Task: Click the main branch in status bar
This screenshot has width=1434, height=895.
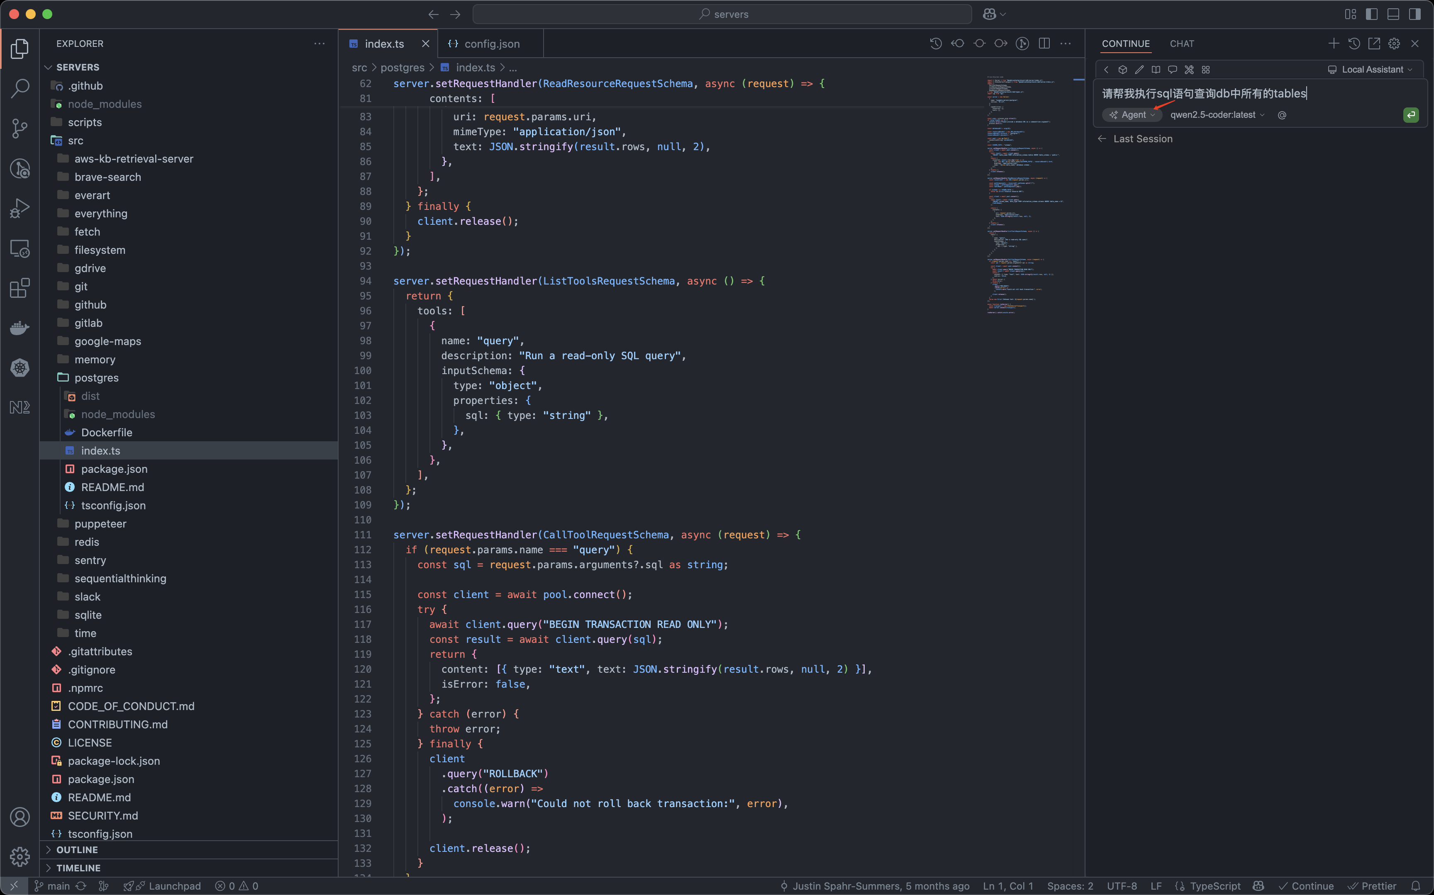Action: tap(52, 886)
